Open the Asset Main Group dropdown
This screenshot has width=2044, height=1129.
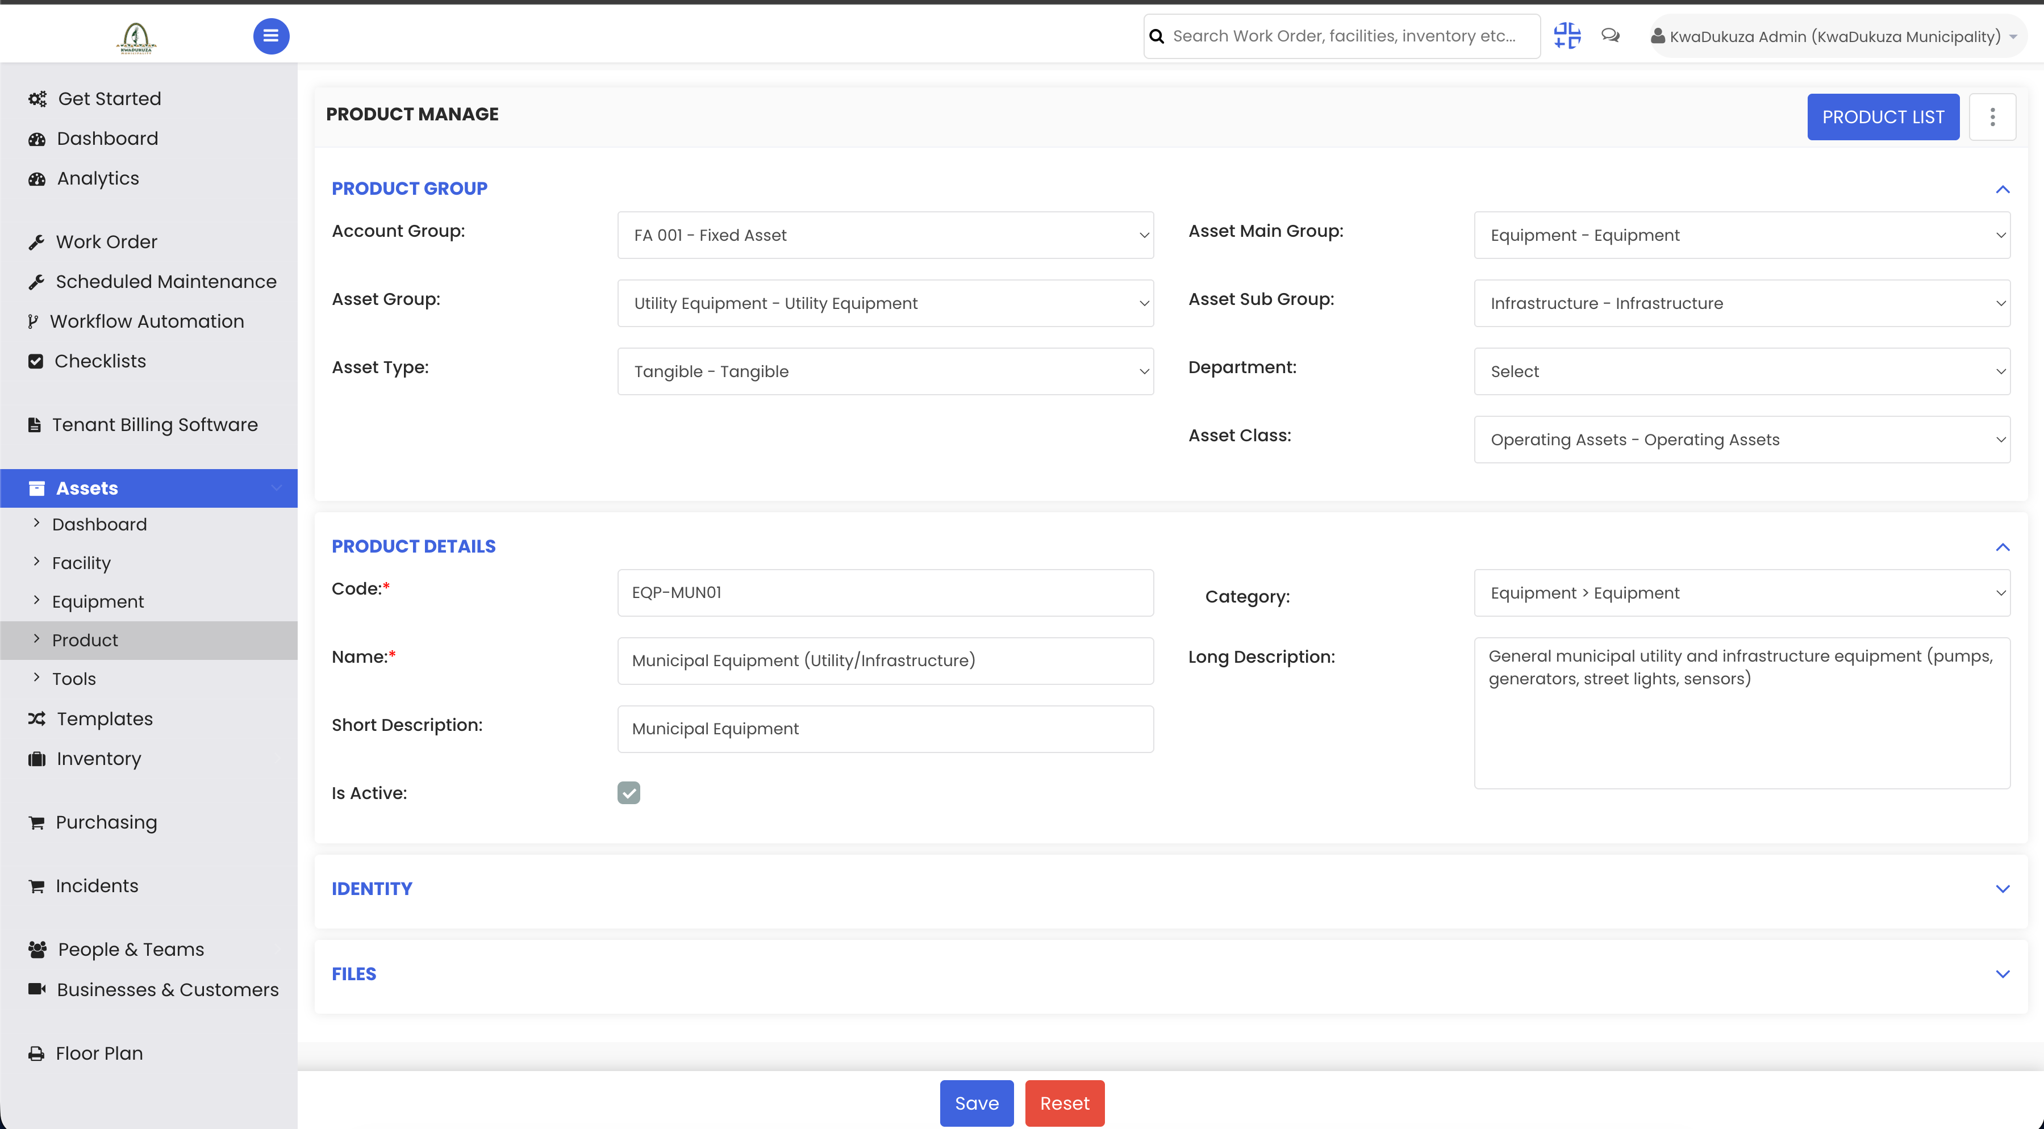pyautogui.click(x=1742, y=235)
